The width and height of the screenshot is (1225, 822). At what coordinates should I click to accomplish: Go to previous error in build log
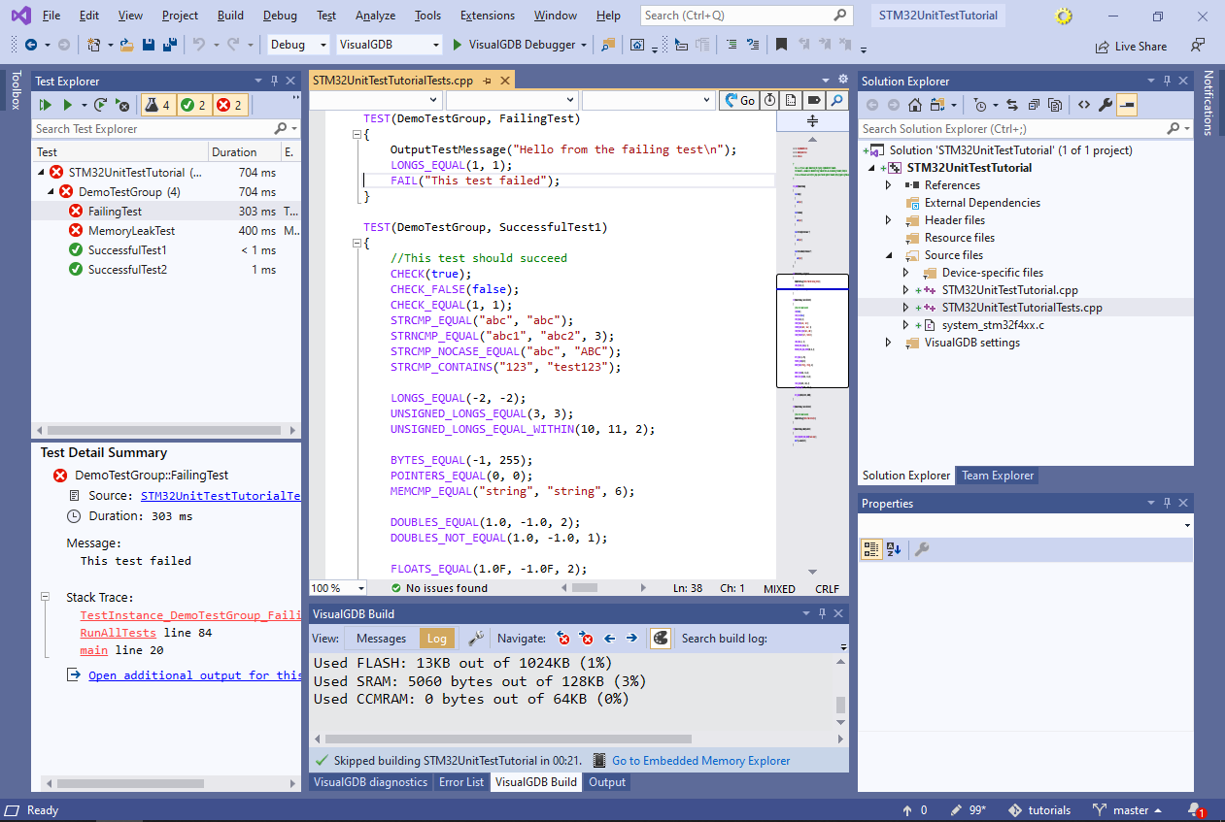point(563,638)
